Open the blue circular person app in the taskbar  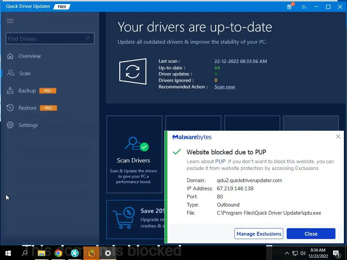pyautogui.click(x=75, y=253)
